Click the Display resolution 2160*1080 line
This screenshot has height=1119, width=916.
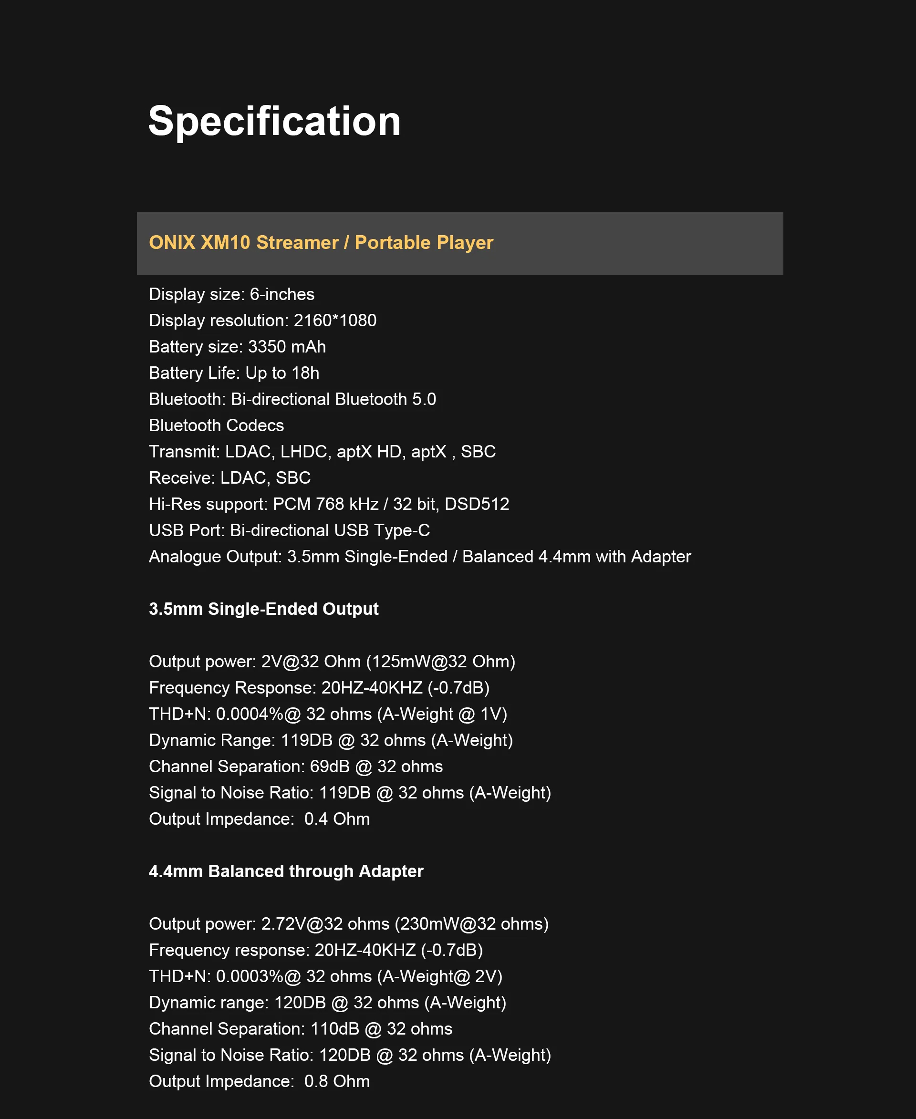(x=263, y=321)
